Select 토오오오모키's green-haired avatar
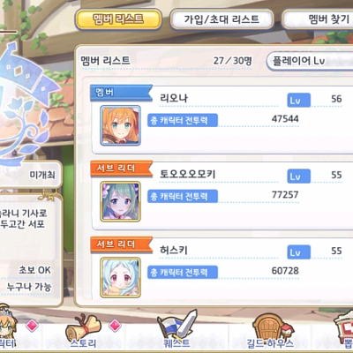353x353 pixels. (120, 201)
